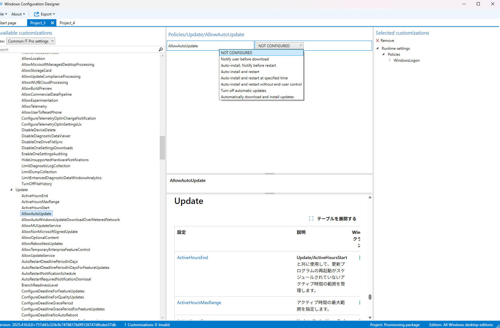Collapse the Update tree node
Image resolution: width=500 pixels, height=328 pixels.
[11, 190]
